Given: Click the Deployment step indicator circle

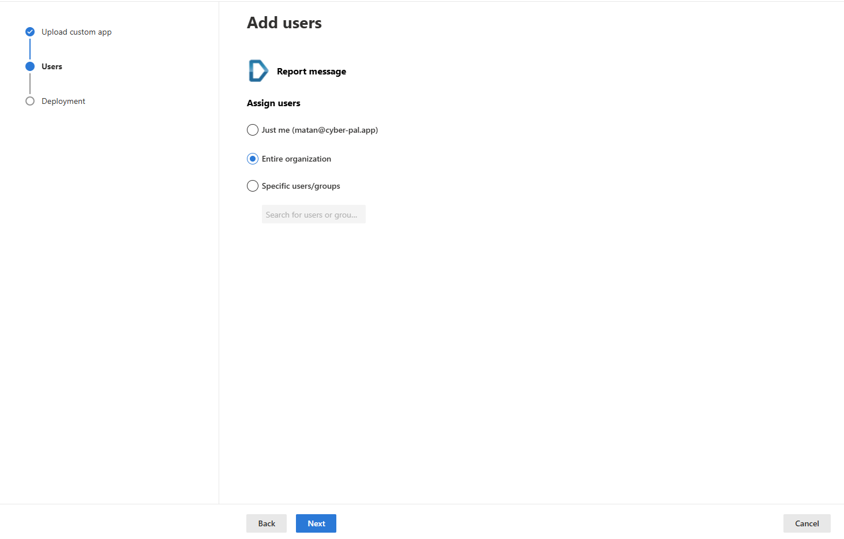Looking at the screenshot, I should click(30, 101).
